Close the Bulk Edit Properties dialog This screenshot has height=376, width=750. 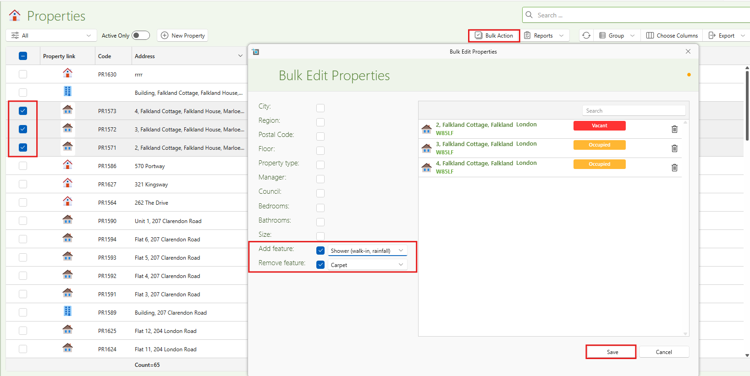click(688, 51)
